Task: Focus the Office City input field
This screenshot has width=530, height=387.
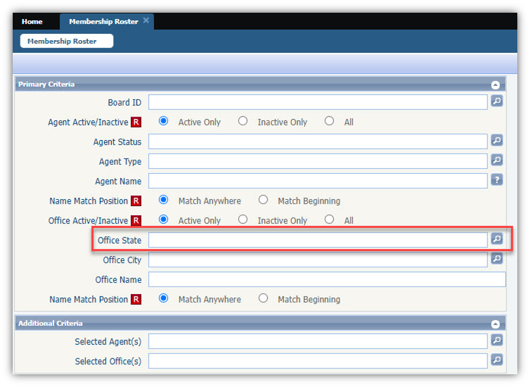Action: pyautogui.click(x=318, y=260)
